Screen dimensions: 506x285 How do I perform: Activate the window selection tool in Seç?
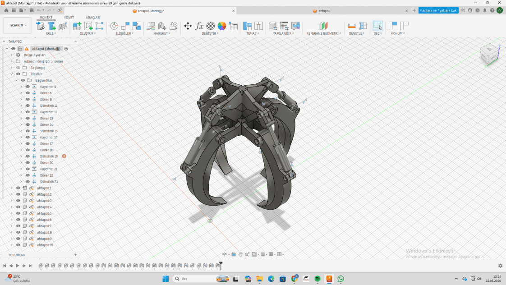tap(377, 26)
